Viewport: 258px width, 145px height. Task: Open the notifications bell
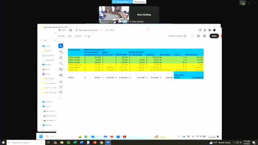click(x=205, y=30)
